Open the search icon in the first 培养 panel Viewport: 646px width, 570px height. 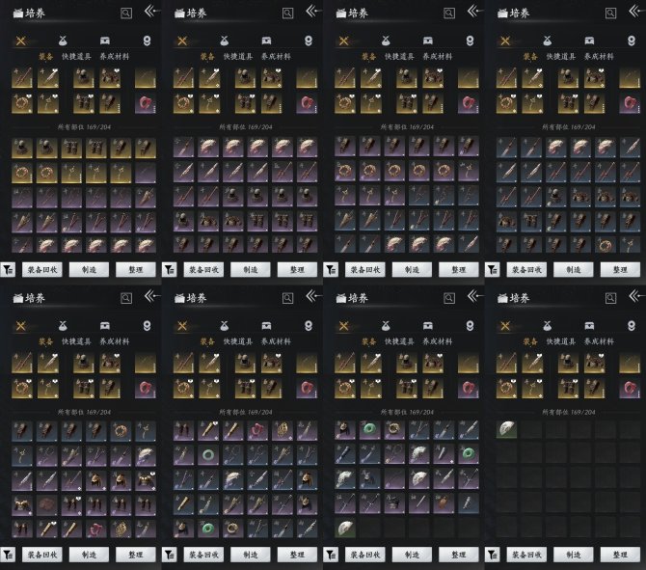(126, 14)
